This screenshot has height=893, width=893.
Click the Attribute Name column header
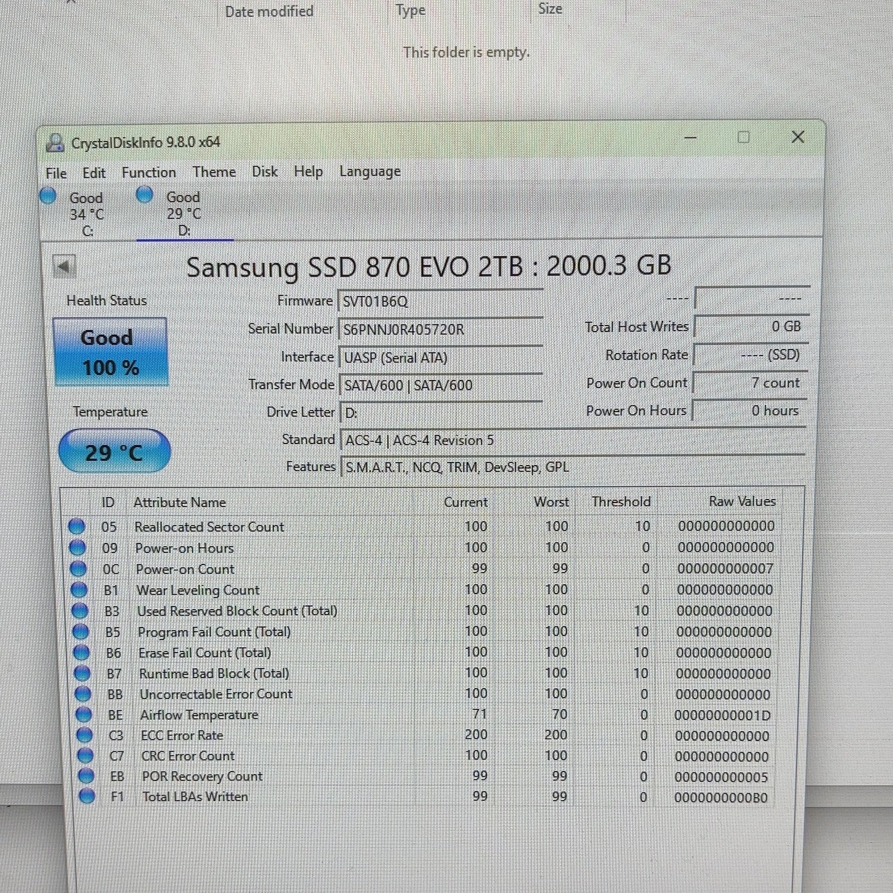(180, 502)
